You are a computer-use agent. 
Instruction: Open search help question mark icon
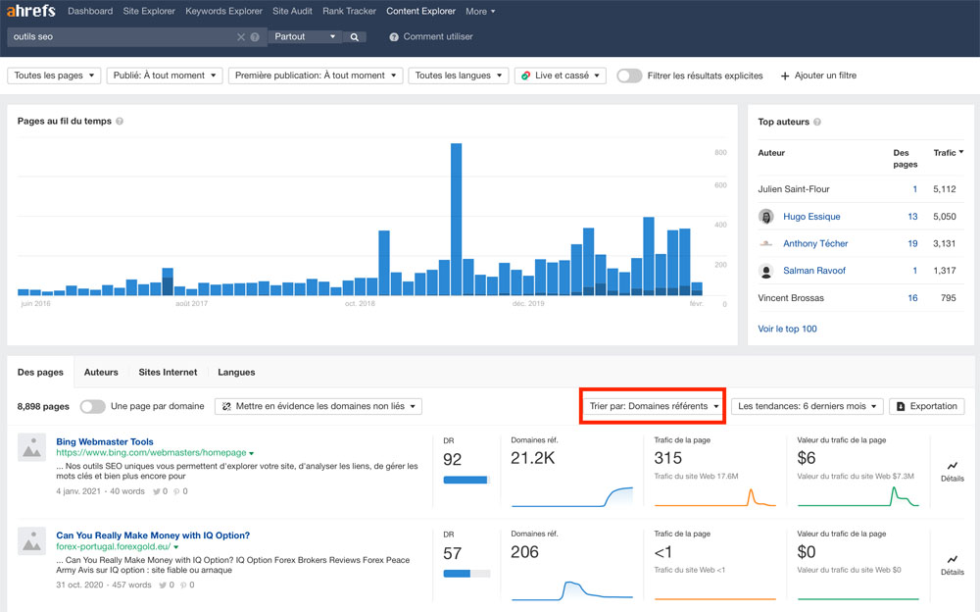[255, 37]
